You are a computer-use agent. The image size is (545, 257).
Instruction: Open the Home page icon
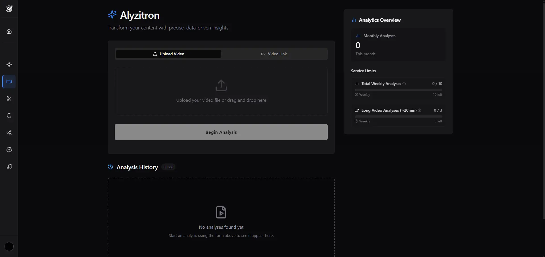coord(9,31)
